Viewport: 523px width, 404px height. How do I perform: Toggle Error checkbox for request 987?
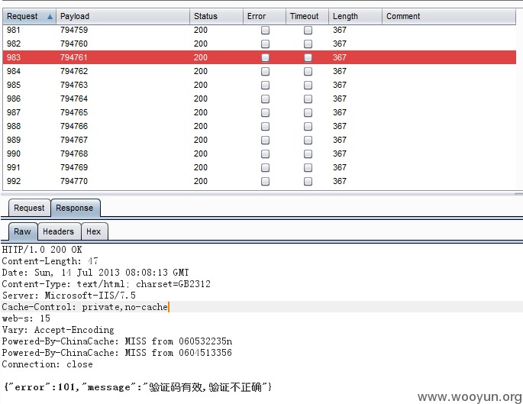point(265,113)
